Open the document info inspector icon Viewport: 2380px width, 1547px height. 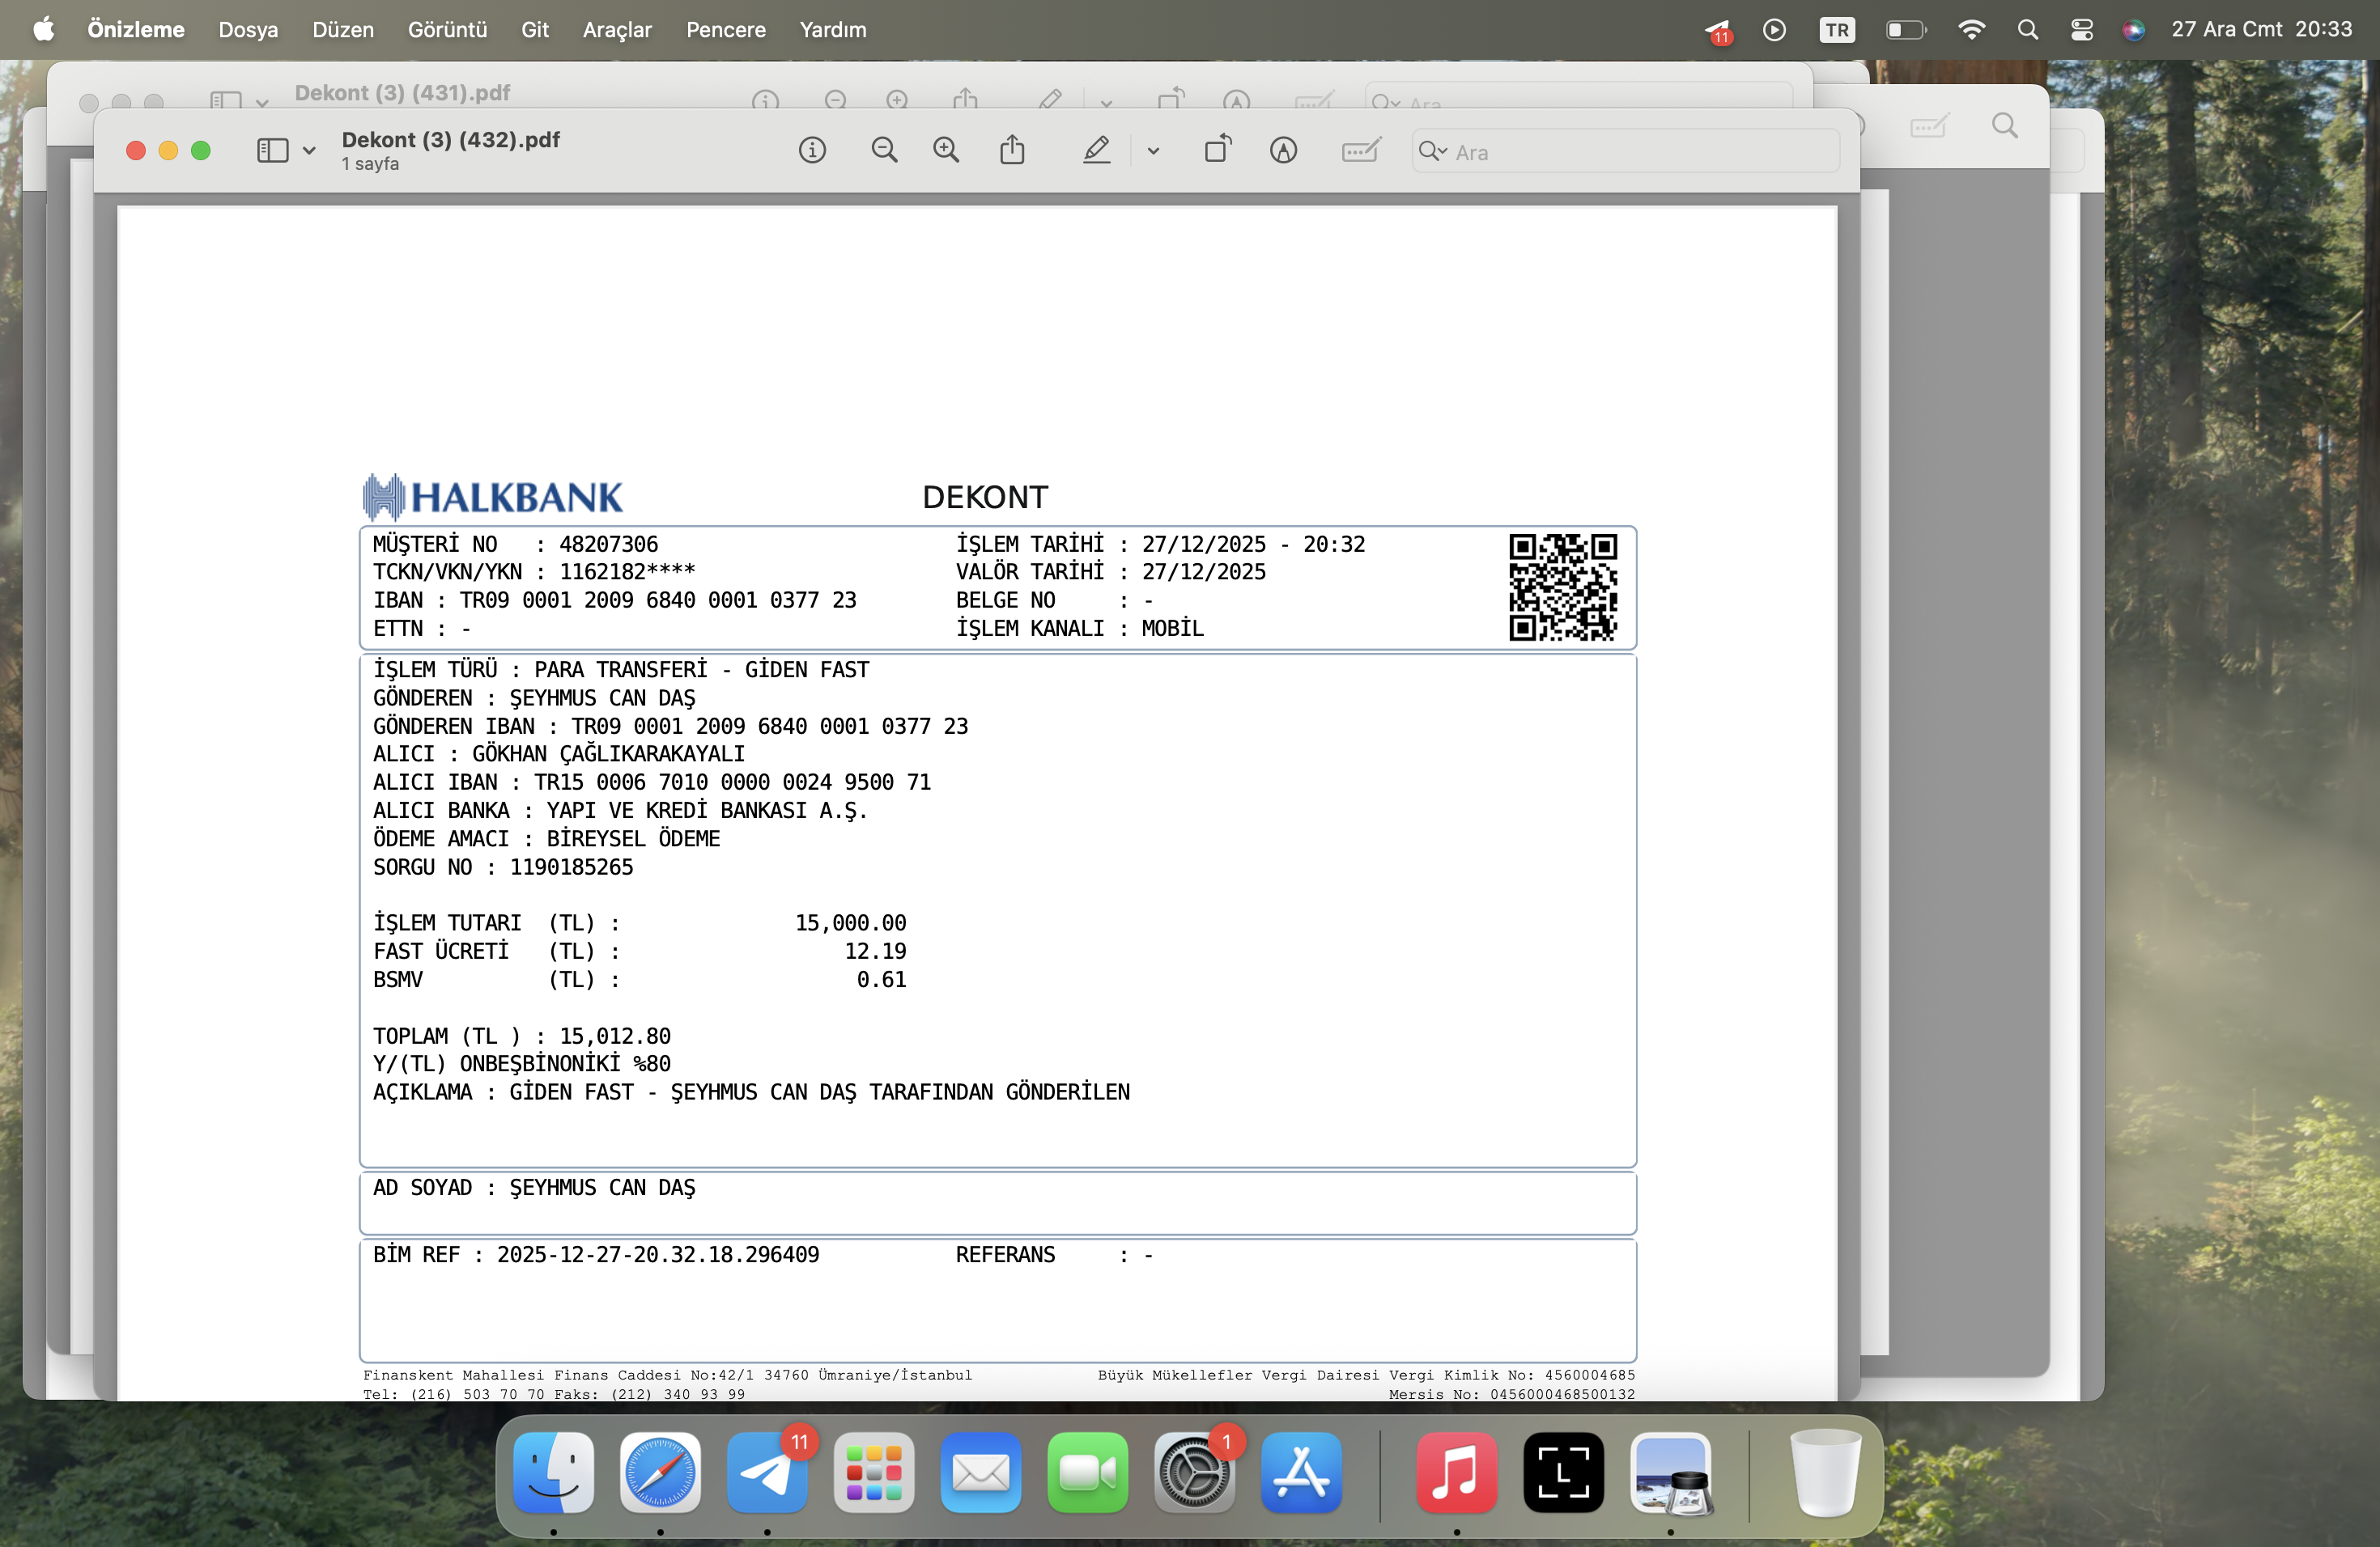coord(812,151)
